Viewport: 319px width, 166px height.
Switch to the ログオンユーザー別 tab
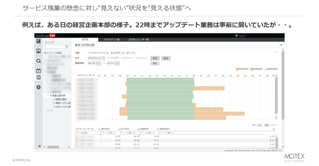tap(139, 40)
